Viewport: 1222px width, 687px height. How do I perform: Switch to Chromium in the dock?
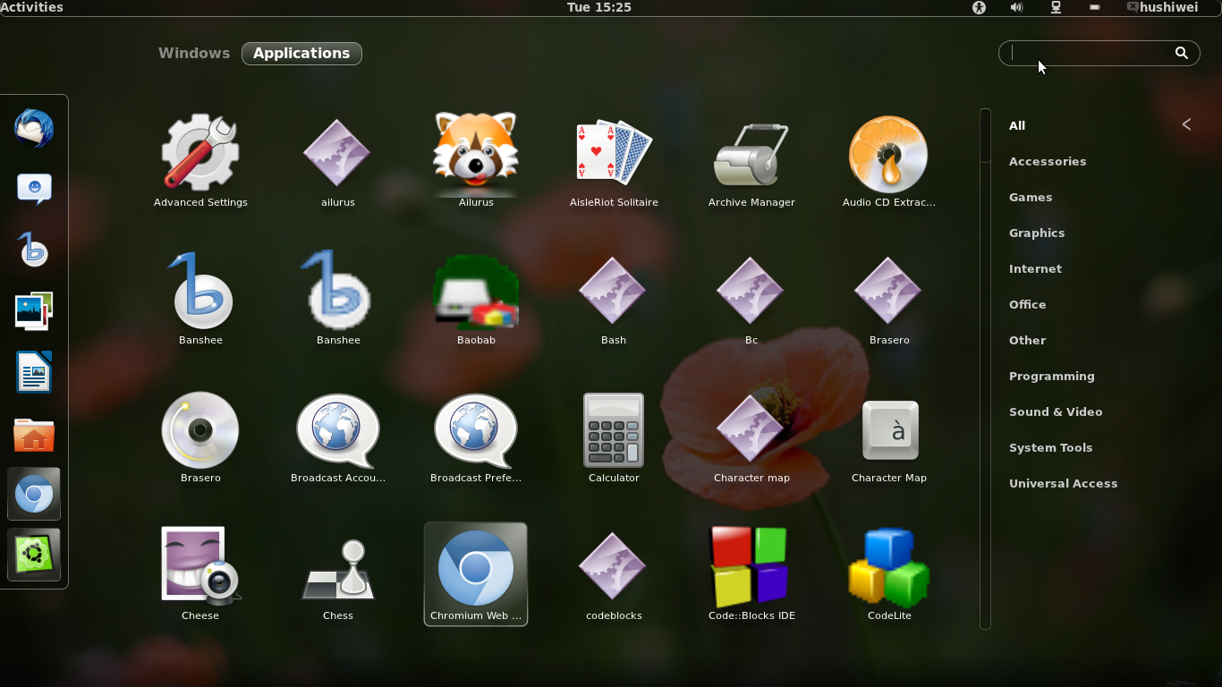coord(34,494)
